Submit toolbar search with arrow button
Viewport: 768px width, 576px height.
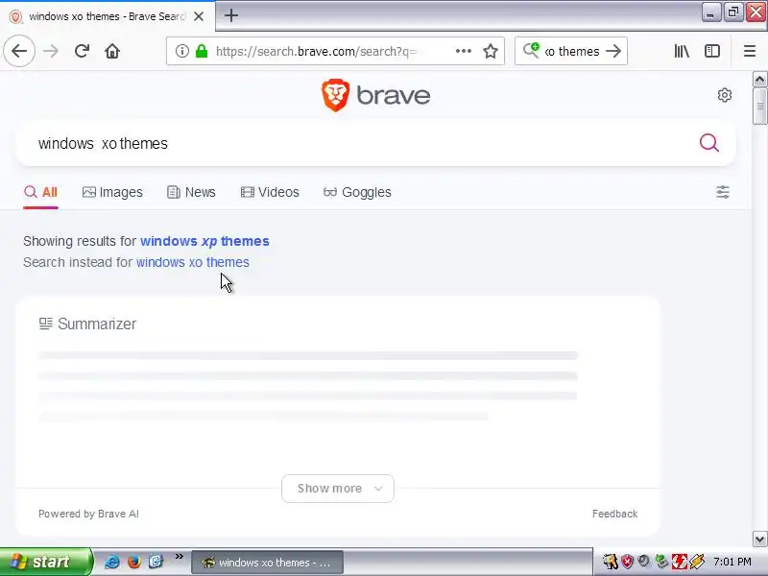coord(613,51)
